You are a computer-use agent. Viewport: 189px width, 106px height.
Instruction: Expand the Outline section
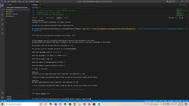click(17, 97)
